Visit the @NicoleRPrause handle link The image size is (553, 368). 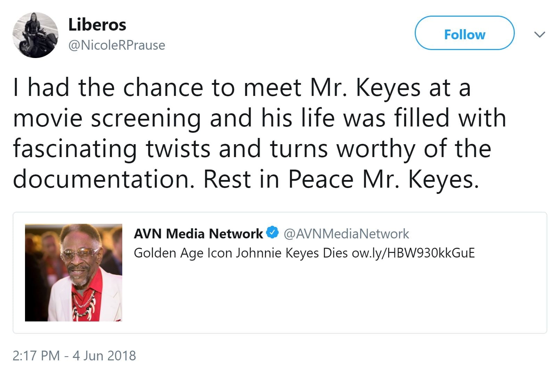pyautogui.click(x=117, y=45)
